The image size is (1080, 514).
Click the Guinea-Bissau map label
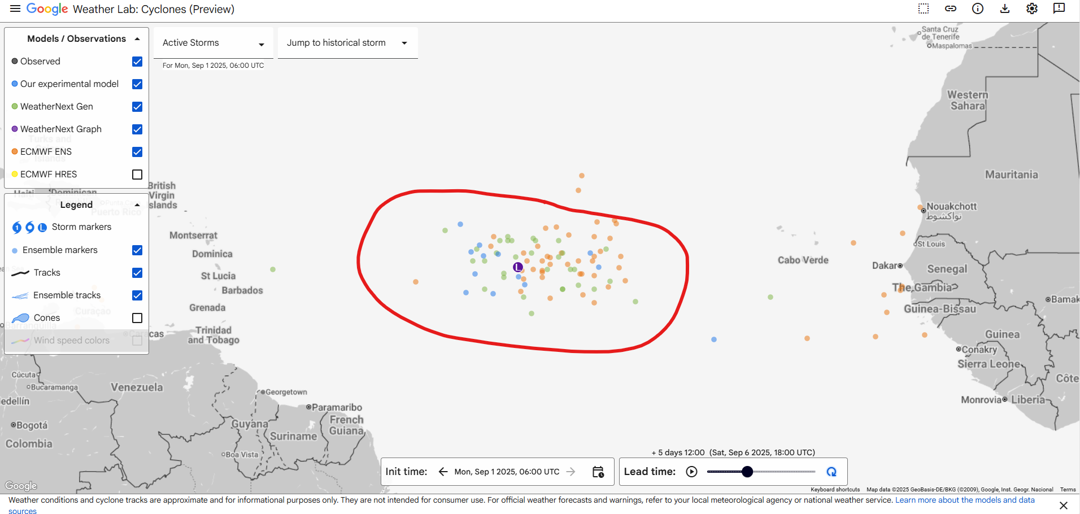pos(940,309)
